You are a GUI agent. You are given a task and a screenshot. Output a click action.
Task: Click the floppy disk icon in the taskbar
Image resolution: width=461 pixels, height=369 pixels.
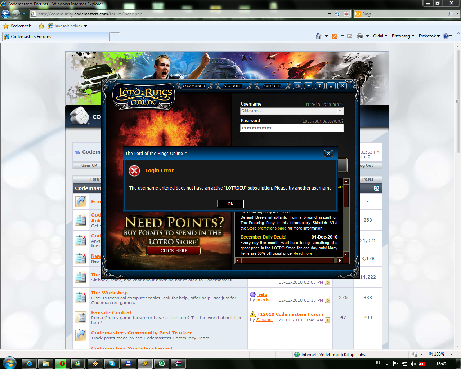tap(128, 364)
